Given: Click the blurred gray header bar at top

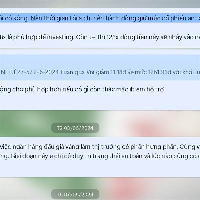Looking at the screenshot, I should (100, 4).
